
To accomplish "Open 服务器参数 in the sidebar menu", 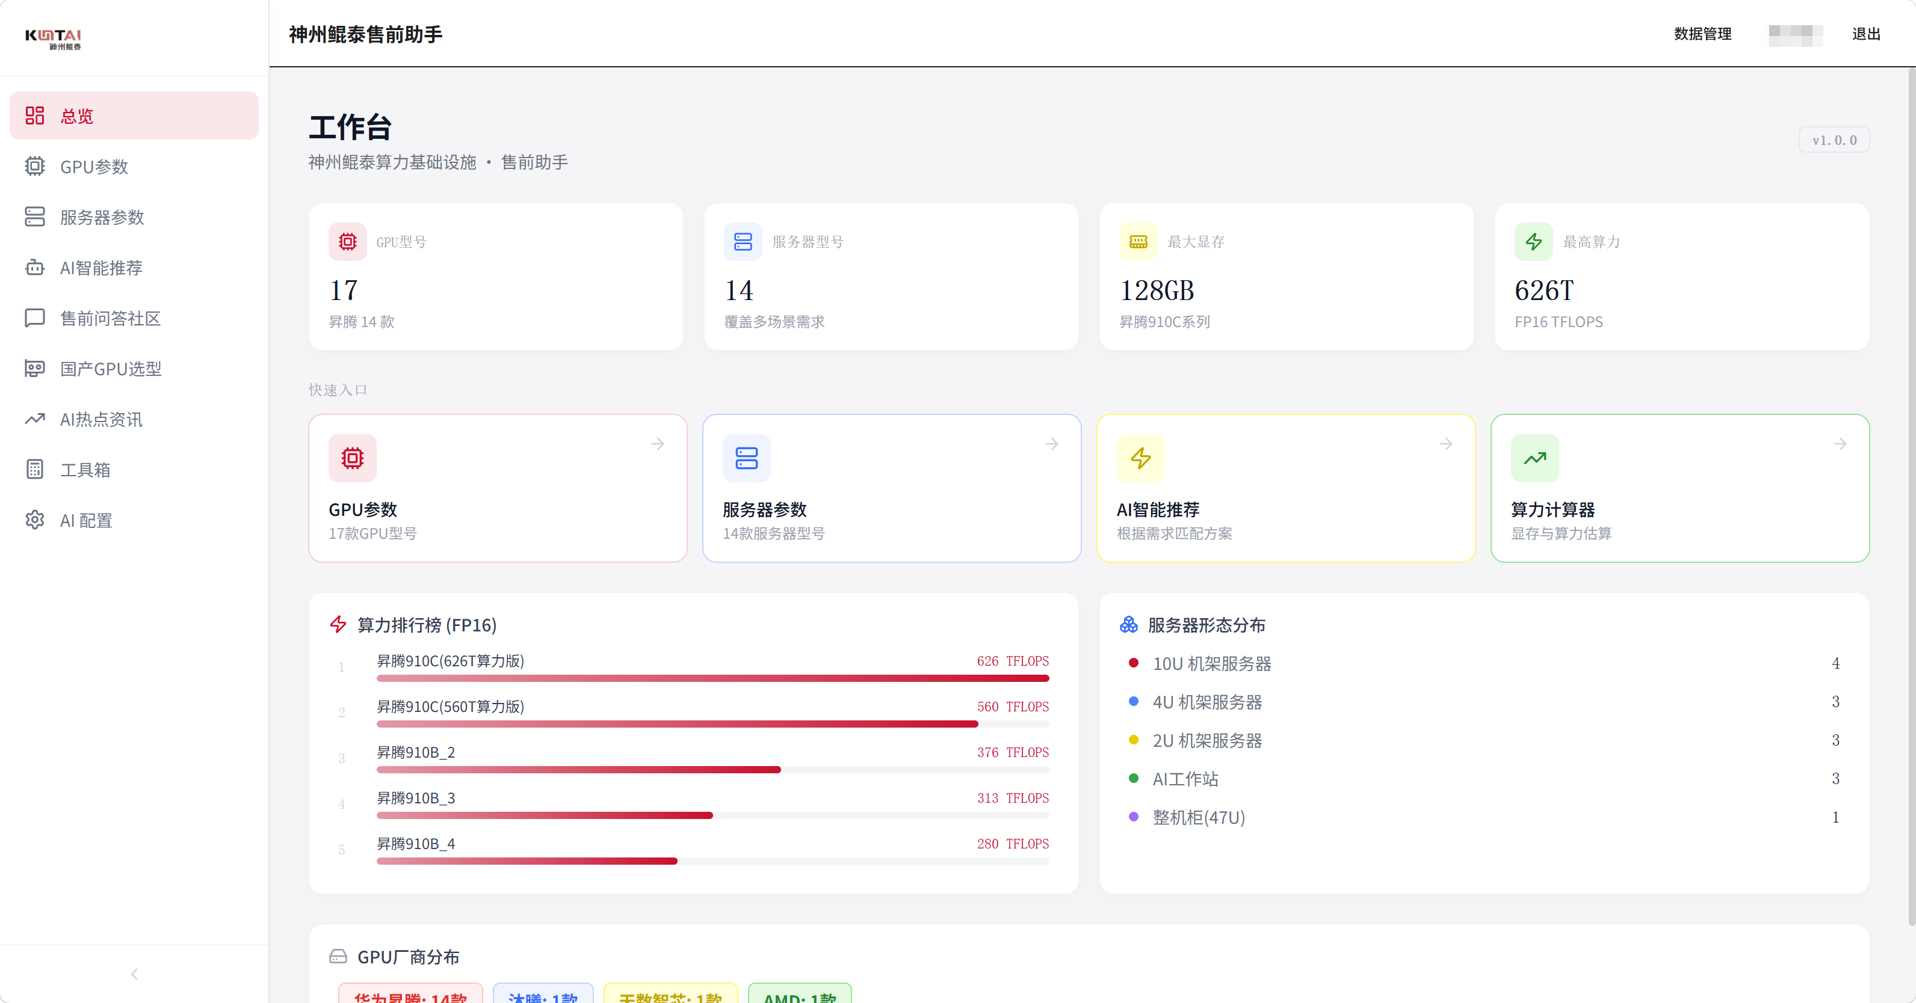I will (x=134, y=217).
